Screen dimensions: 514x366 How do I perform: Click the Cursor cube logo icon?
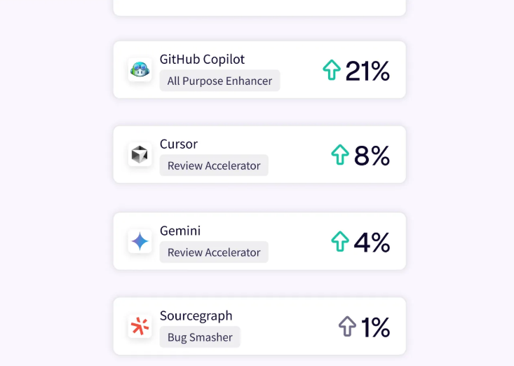tap(140, 154)
